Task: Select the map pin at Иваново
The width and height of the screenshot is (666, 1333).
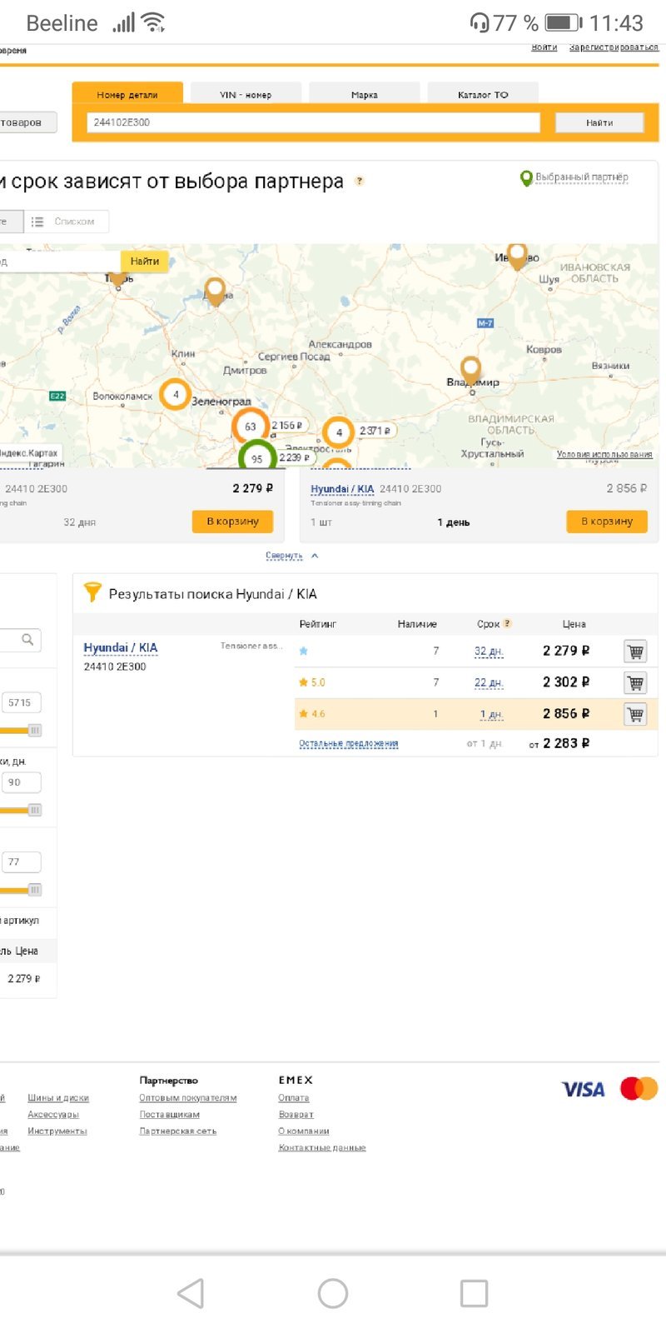Action: point(518,254)
